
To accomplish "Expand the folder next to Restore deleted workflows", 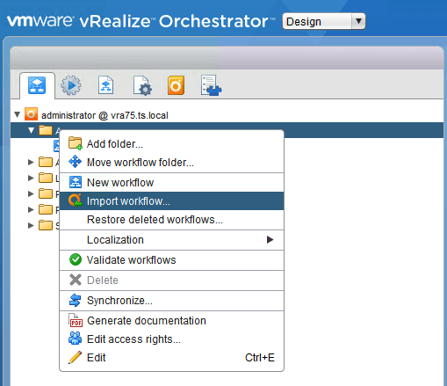I will (31, 209).
